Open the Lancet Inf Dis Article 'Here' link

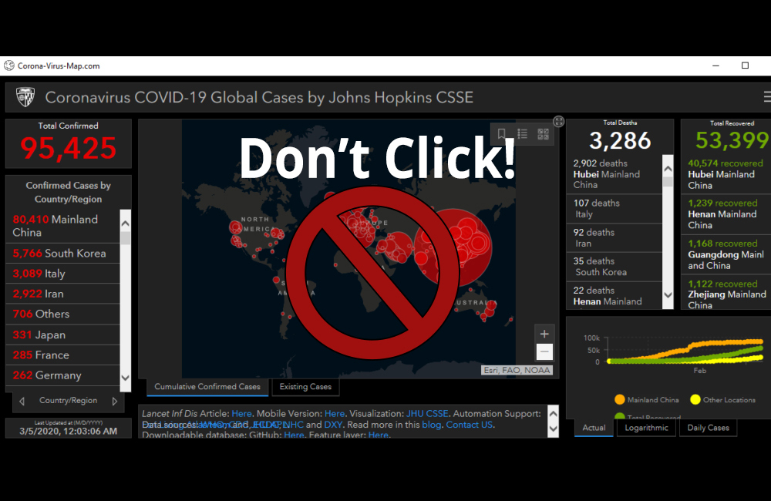[x=241, y=414]
